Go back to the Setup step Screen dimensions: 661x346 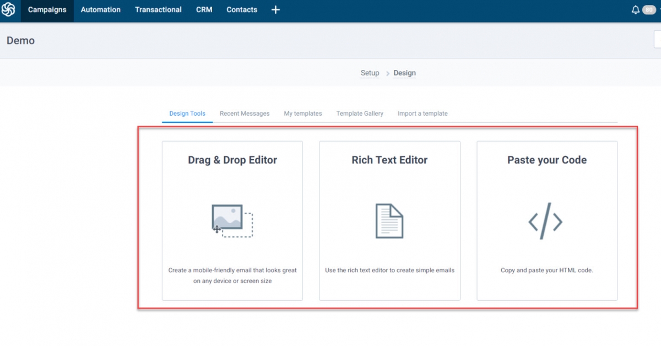(370, 73)
